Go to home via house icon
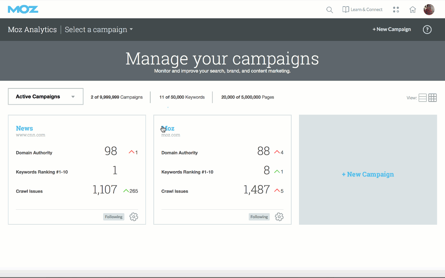This screenshot has height=278, width=445. (x=413, y=10)
